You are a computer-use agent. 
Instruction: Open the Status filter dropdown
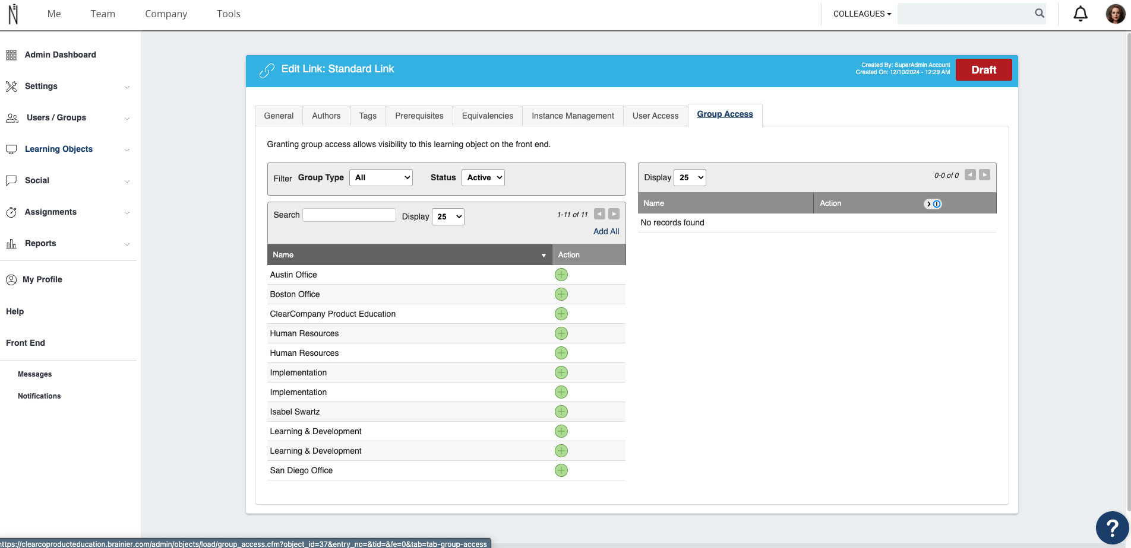[x=483, y=177]
